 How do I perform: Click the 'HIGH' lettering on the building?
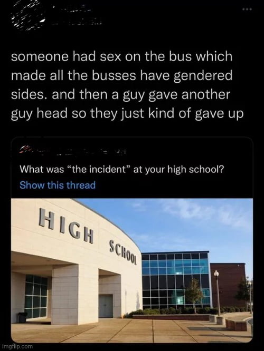(66, 226)
